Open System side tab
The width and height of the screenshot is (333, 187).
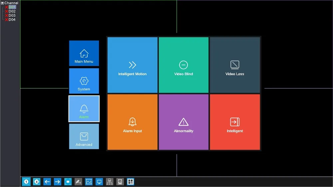pos(84,81)
